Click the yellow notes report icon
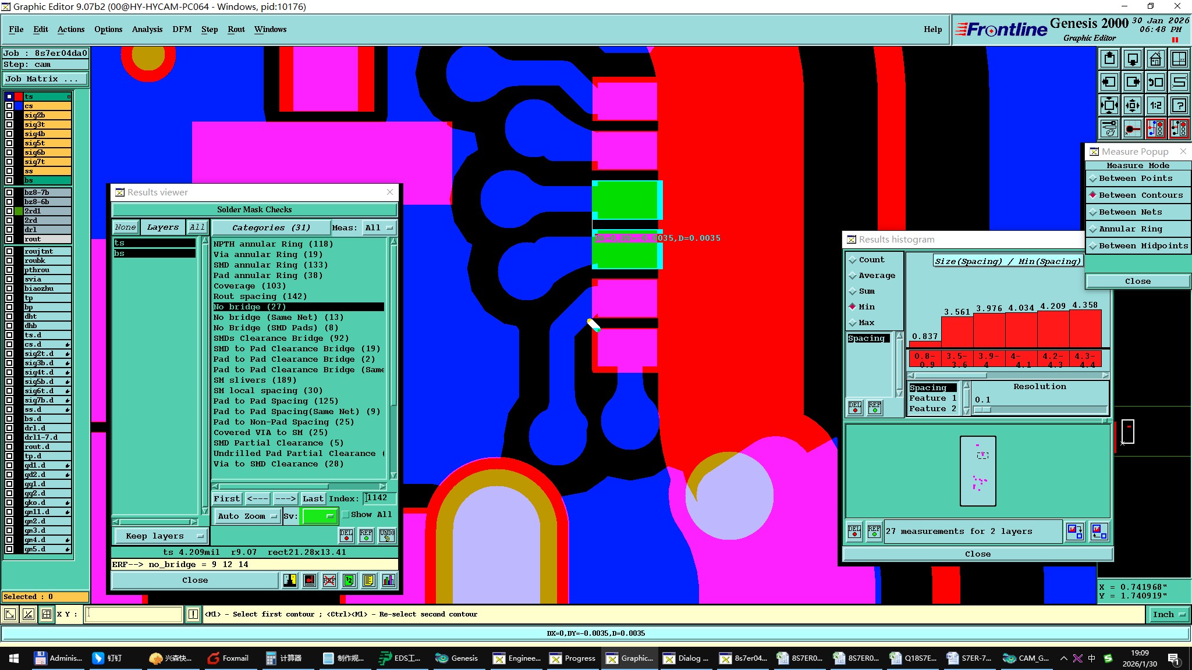 [368, 580]
